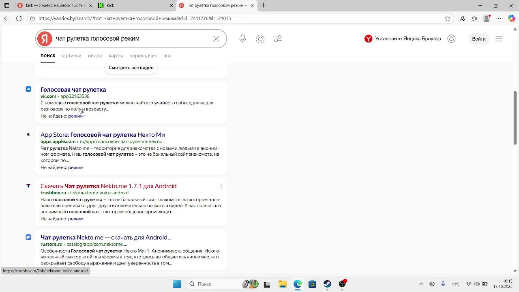The height and width of the screenshot is (292, 519).
Task: Open browser profile avatar
Action: (487, 18)
